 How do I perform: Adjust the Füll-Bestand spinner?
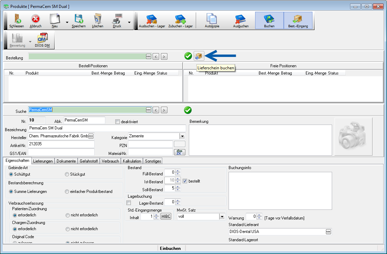click(178, 172)
